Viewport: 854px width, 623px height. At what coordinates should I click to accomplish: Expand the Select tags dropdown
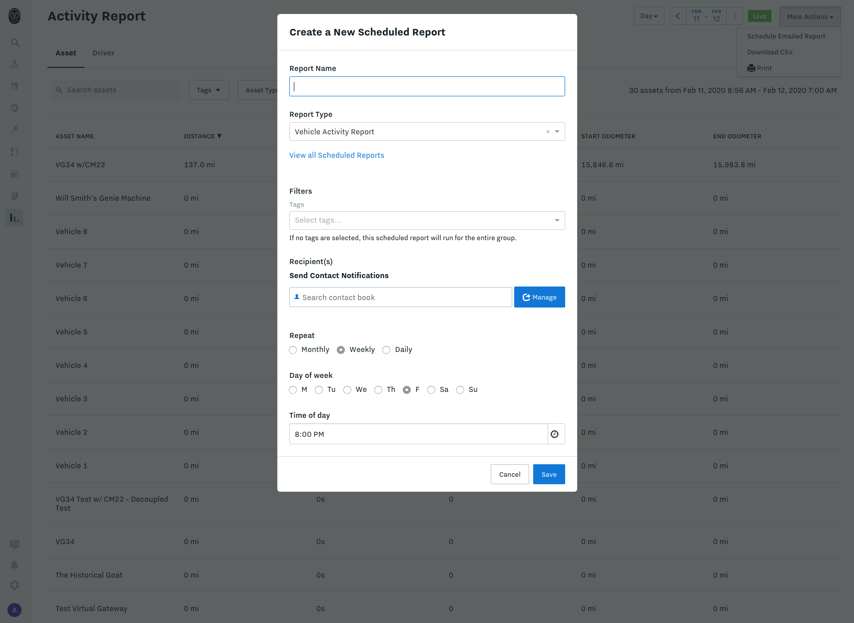point(556,220)
